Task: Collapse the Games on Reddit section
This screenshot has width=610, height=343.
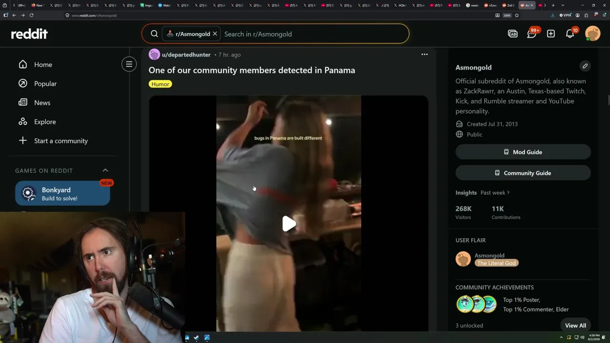Action: coord(105,171)
